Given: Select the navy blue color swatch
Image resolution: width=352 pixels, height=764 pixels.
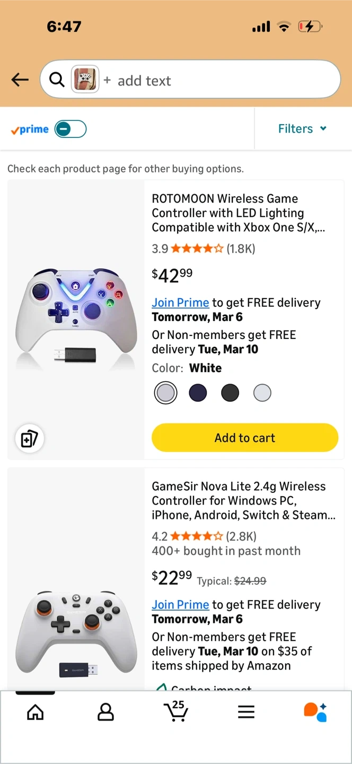Looking at the screenshot, I should (198, 393).
